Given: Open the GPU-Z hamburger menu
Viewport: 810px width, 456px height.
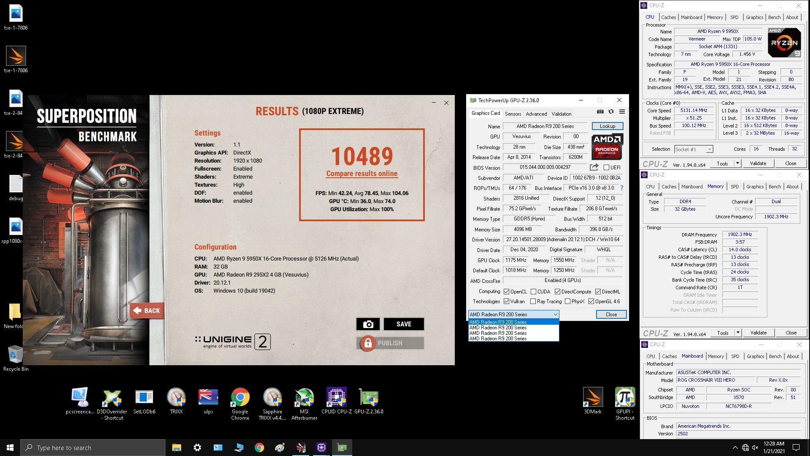Looking at the screenshot, I should pyautogui.click(x=622, y=112).
